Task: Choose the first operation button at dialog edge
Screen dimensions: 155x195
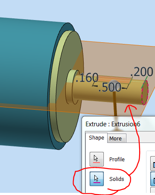Action: click(153, 163)
